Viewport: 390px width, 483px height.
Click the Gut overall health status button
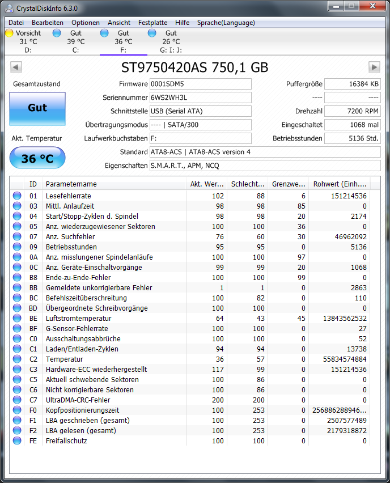[x=37, y=109]
